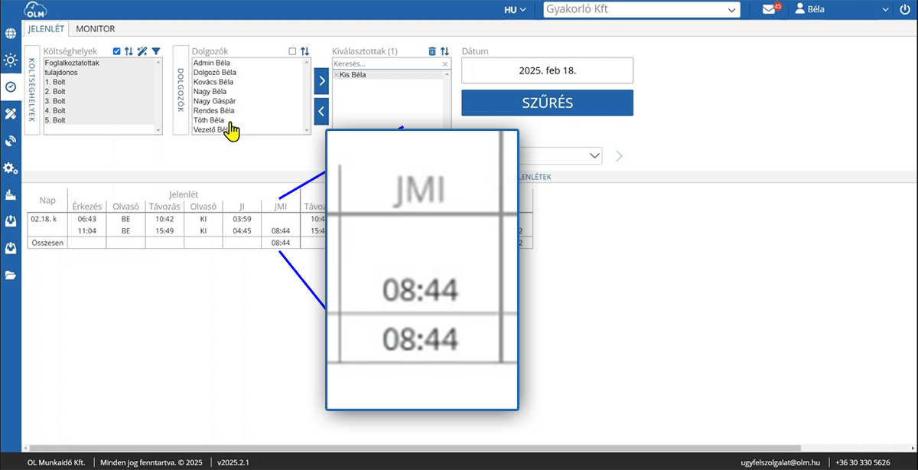
Task: Click the Összesen row label
Action: 47,243
